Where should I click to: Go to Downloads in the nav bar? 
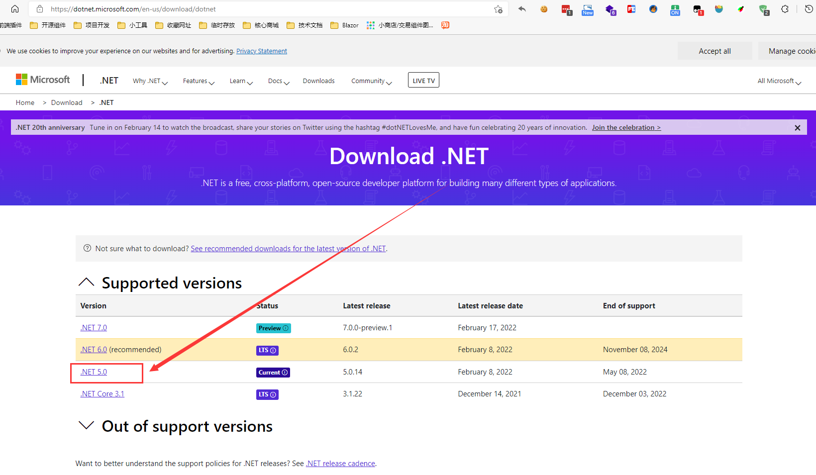tap(318, 81)
